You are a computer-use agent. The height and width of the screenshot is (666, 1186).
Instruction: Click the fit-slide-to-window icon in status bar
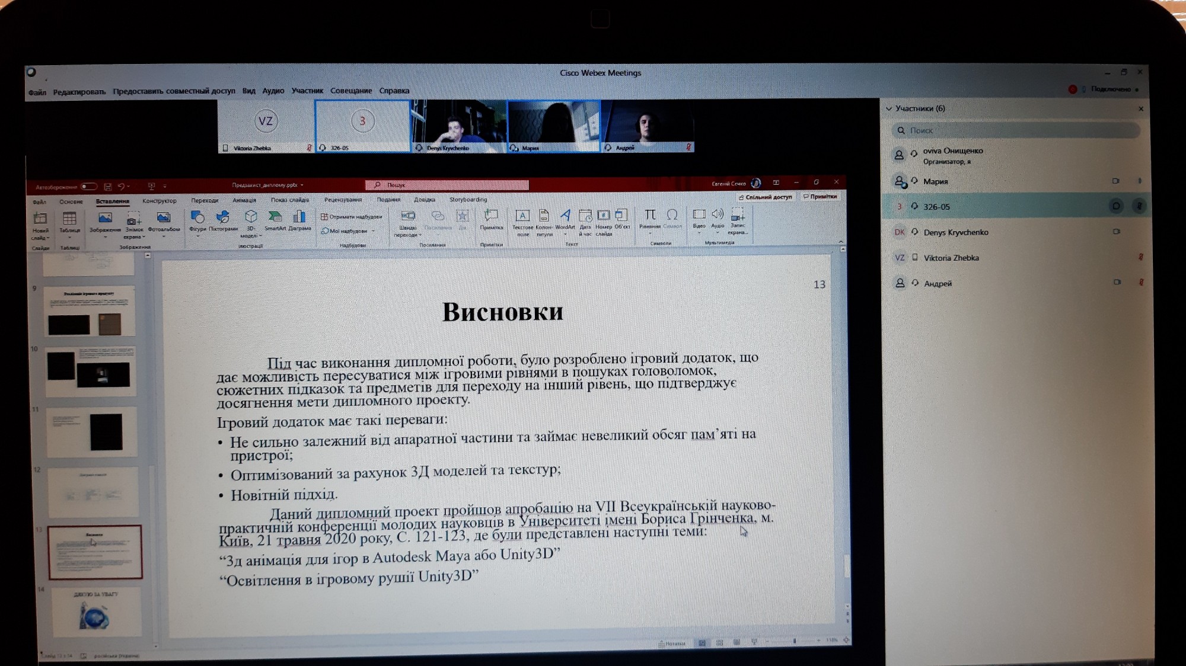click(846, 641)
